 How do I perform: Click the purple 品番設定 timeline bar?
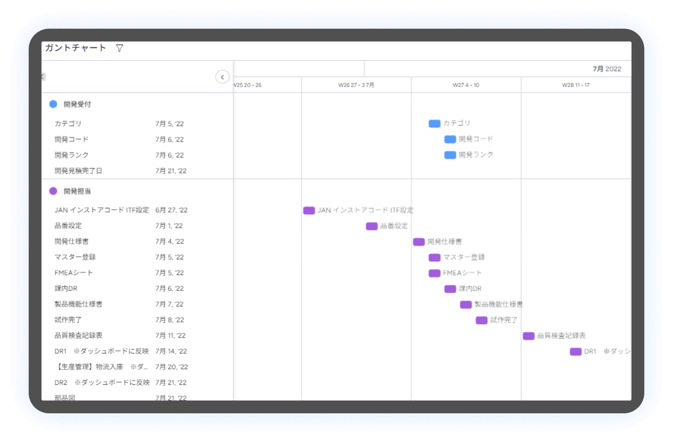click(372, 226)
